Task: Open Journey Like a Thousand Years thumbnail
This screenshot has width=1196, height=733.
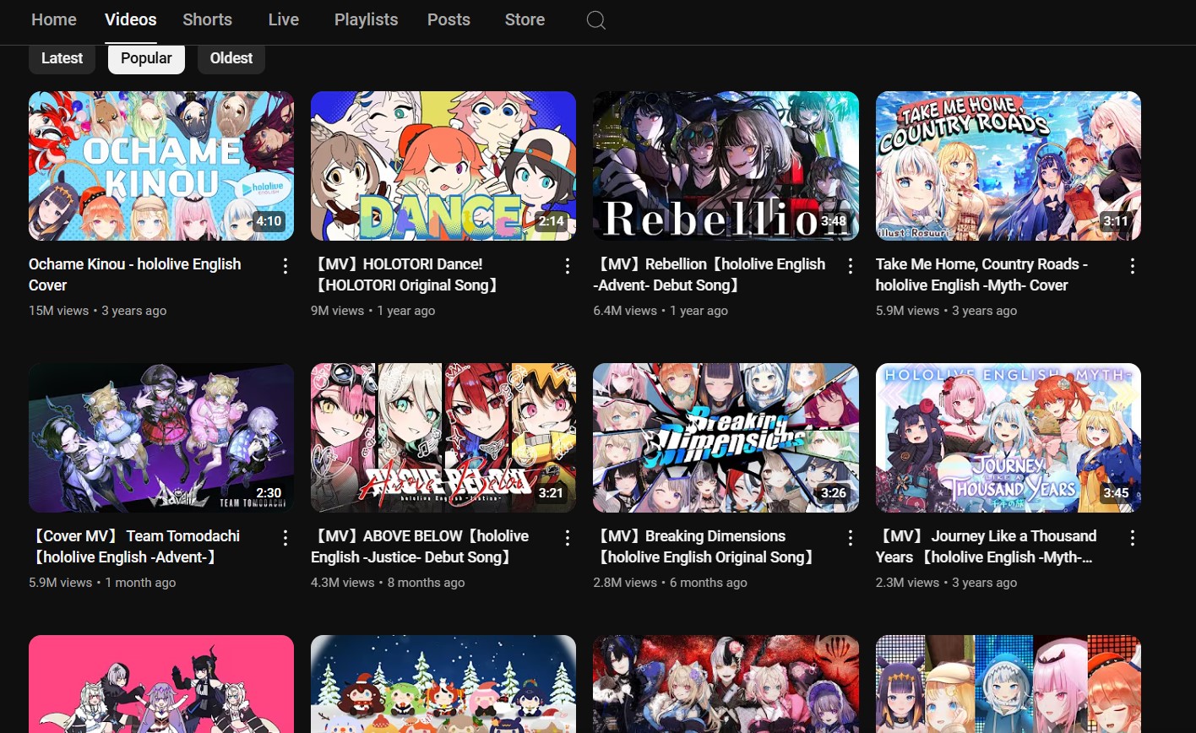Action: pos(1008,437)
